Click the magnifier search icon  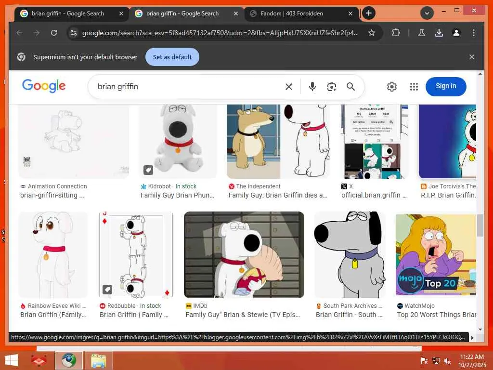tap(350, 87)
